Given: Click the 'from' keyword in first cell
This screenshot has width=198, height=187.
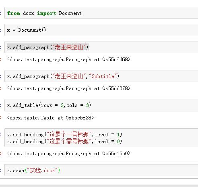Looking at the screenshot, I should tap(14, 13).
